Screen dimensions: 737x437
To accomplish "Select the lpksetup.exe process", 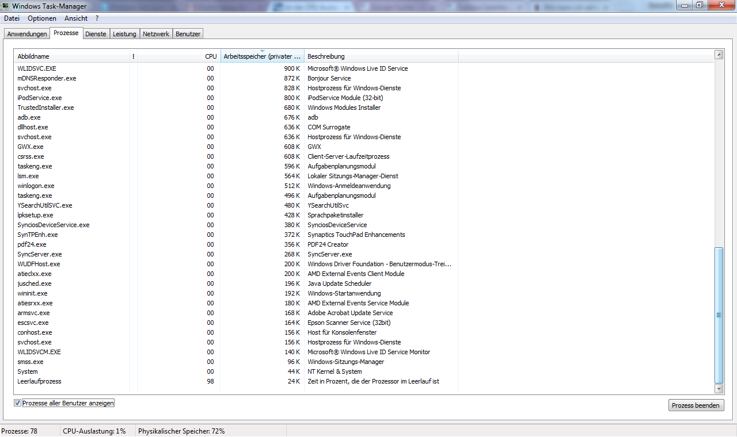I will point(35,215).
